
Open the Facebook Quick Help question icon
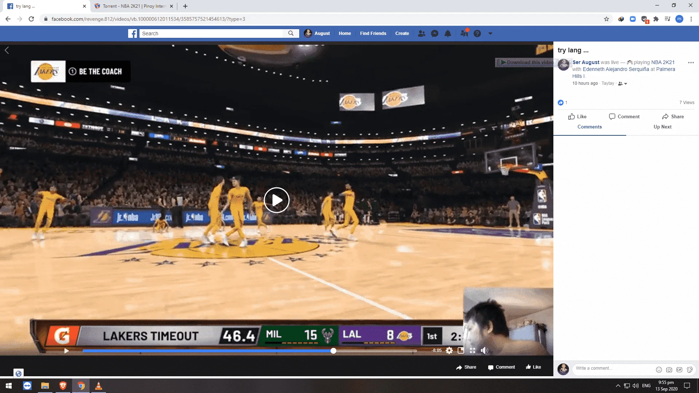tap(477, 33)
